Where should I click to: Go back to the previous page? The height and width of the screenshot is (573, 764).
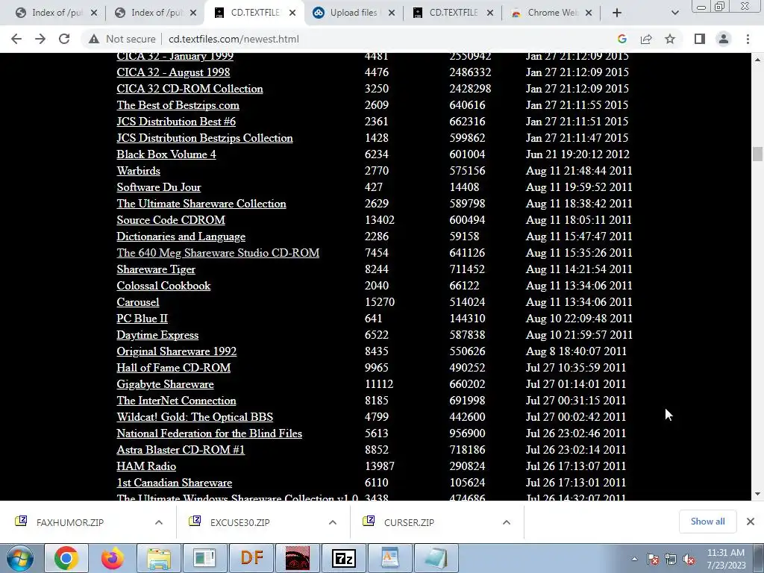[x=16, y=39]
